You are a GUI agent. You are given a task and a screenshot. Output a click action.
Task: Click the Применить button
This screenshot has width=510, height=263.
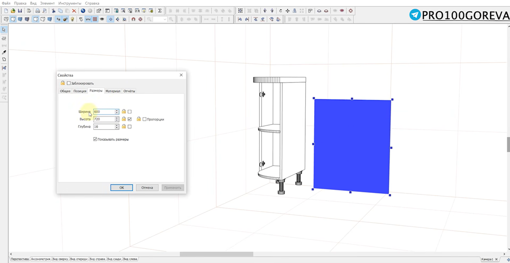tap(173, 188)
